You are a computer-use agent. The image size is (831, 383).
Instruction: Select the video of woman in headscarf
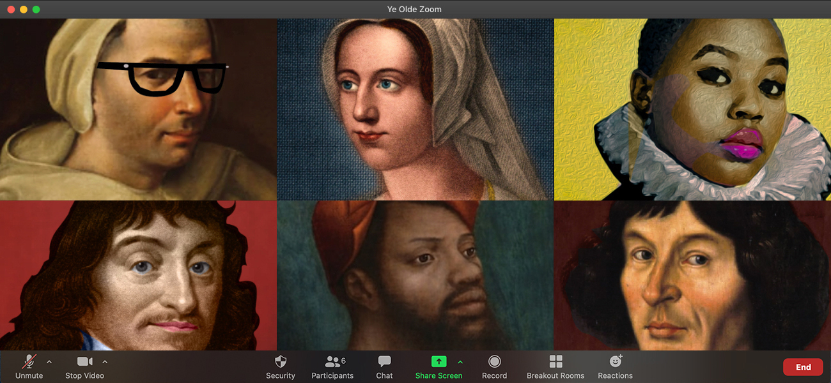415,109
